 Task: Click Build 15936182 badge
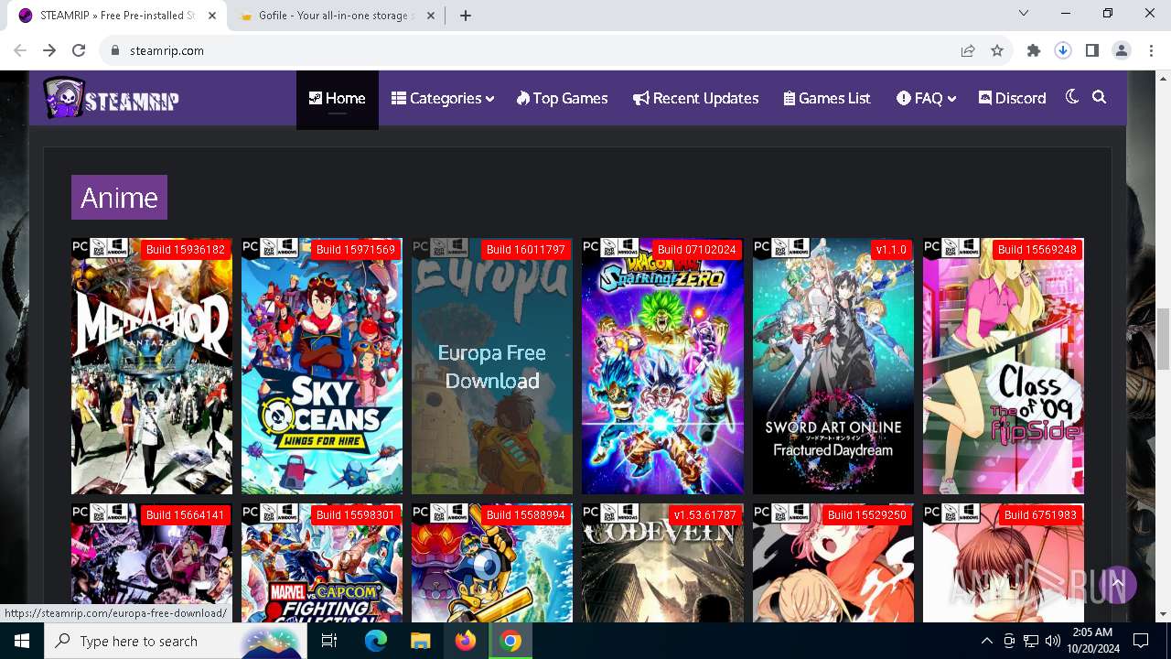click(186, 250)
